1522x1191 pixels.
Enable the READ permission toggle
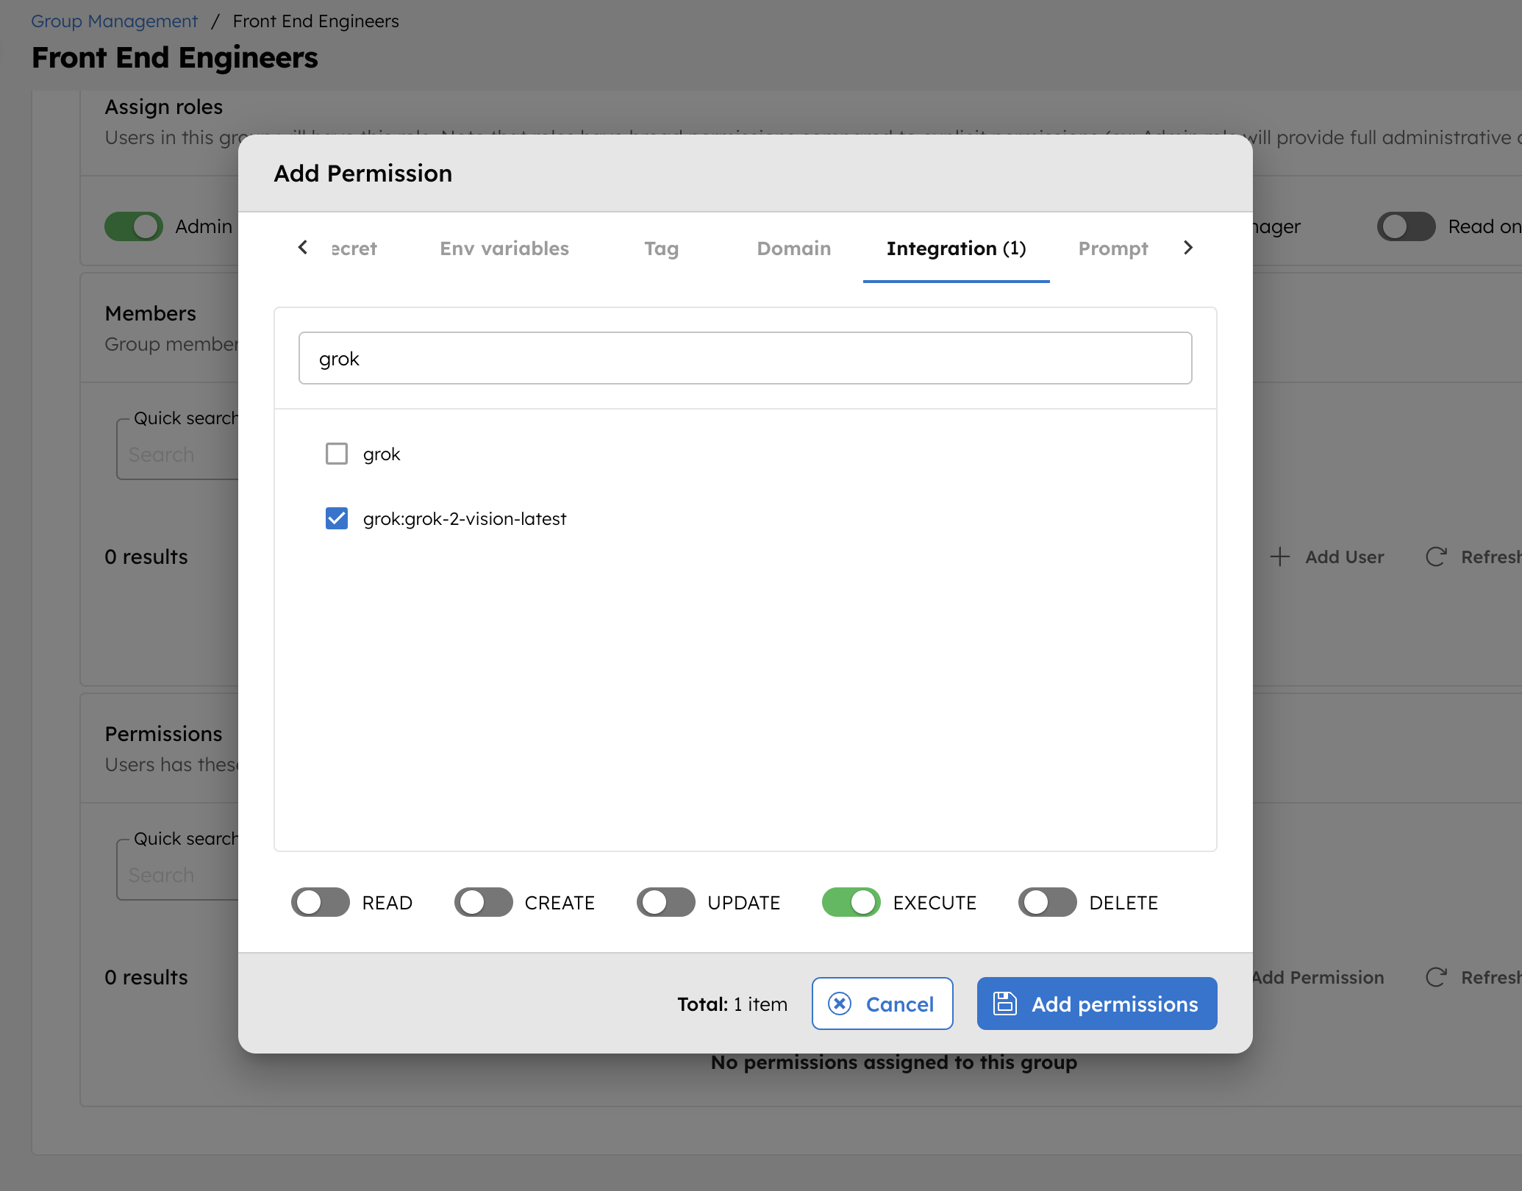(321, 902)
